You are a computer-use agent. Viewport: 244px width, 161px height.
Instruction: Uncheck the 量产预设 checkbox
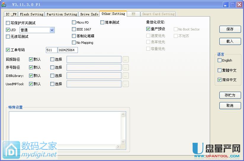pos(148,29)
